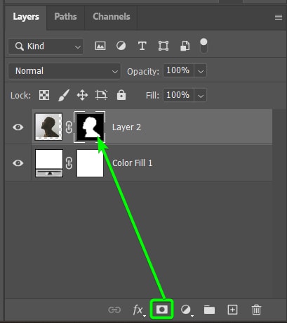Image resolution: width=287 pixels, height=323 pixels.
Task: Open the Normal blend mode dropdown
Action: (x=65, y=71)
